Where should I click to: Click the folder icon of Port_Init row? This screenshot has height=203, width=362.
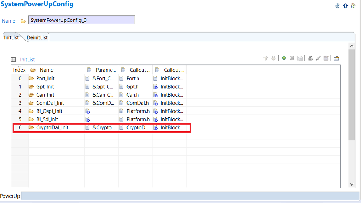point(31,78)
